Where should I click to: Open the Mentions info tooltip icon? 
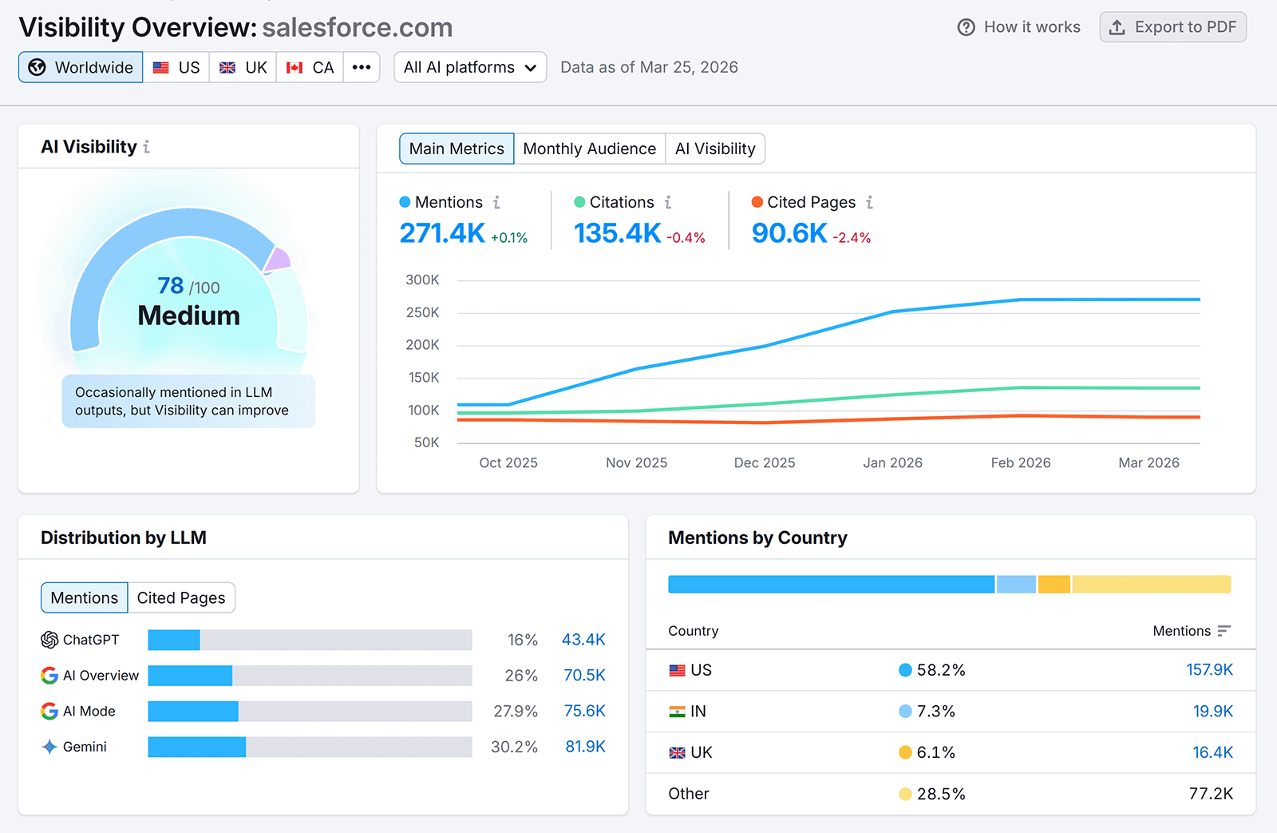tap(497, 202)
